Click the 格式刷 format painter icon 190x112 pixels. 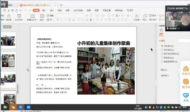pyautogui.click(x=9, y=16)
